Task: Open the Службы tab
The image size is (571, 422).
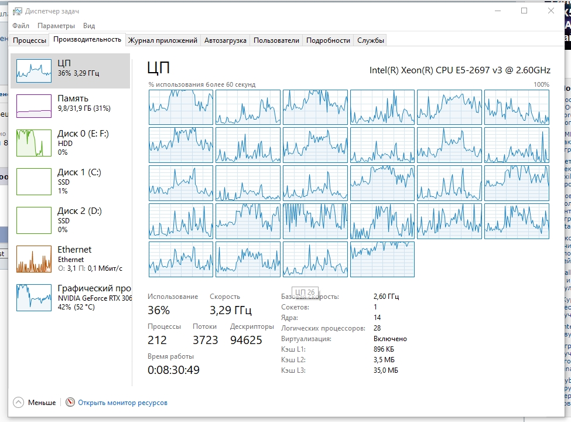Action: coord(371,40)
